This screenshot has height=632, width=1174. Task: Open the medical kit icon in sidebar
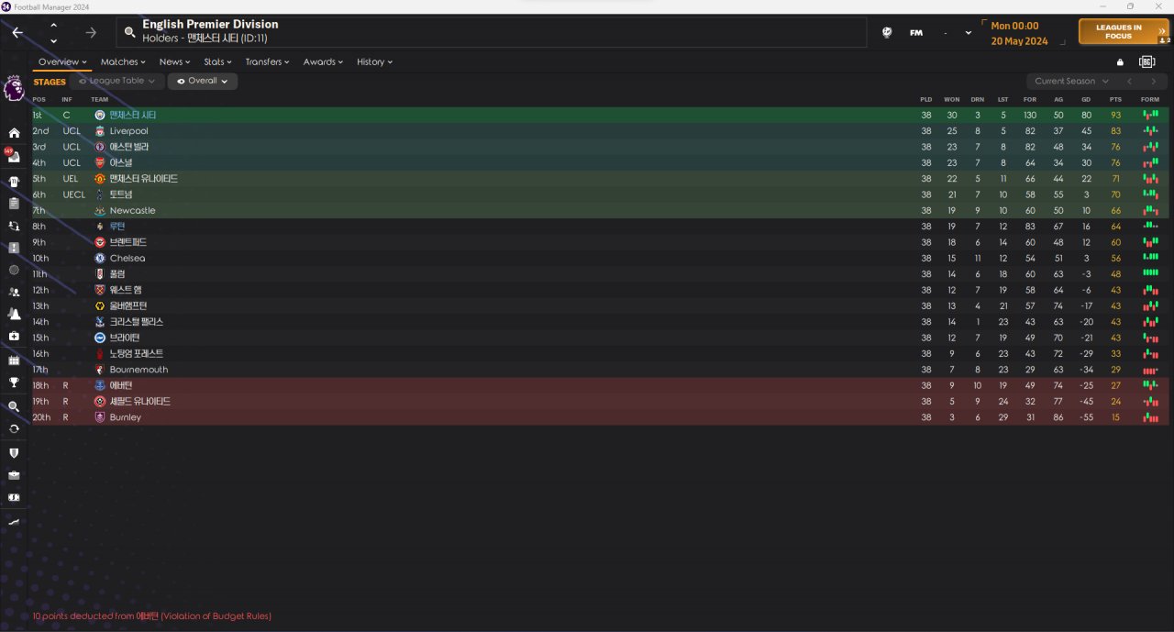click(x=14, y=337)
